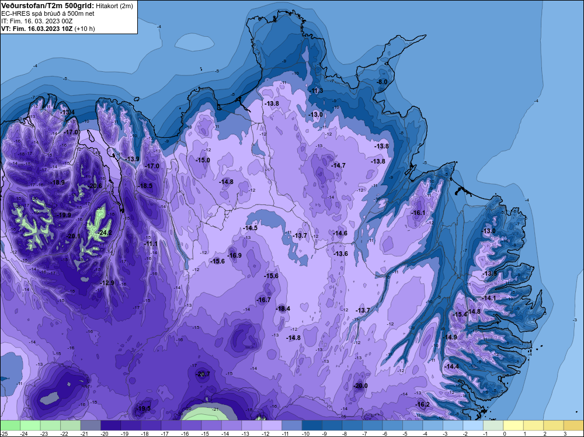This screenshot has height=437, width=584.
Task: Click the -20.6 temperature label
Action: [x=95, y=186]
